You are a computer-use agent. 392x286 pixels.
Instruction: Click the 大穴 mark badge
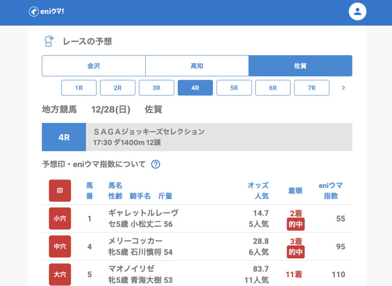(x=60, y=274)
